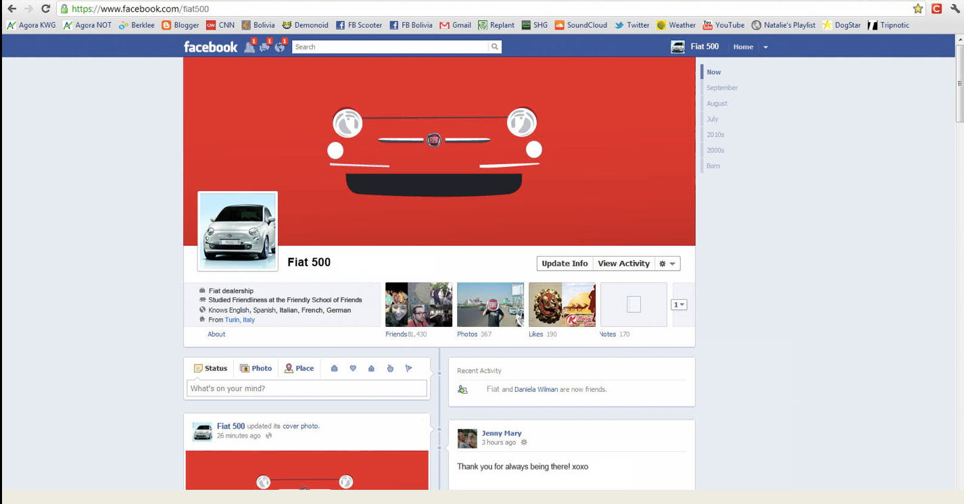Open the Agora KWG bookmark
964x504 pixels.
click(x=31, y=25)
